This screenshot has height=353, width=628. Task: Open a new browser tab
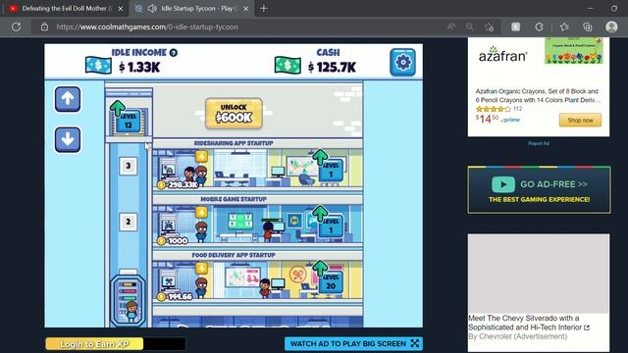264,9
